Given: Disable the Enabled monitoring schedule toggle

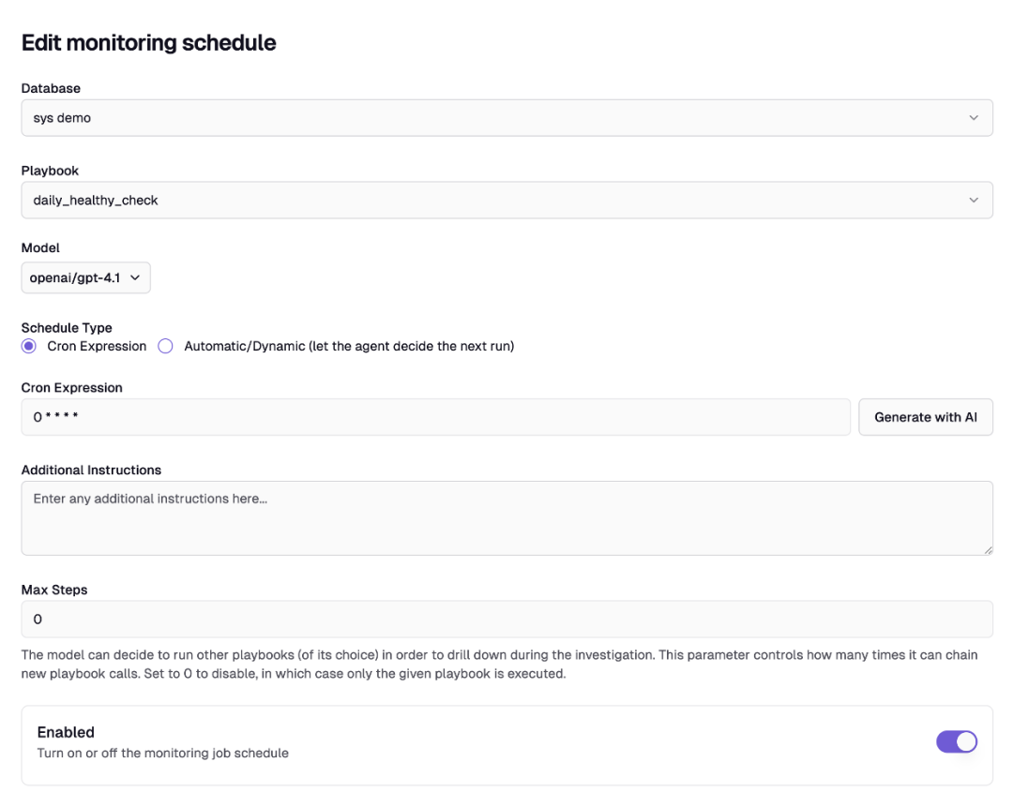Looking at the screenshot, I should point(956,742).
